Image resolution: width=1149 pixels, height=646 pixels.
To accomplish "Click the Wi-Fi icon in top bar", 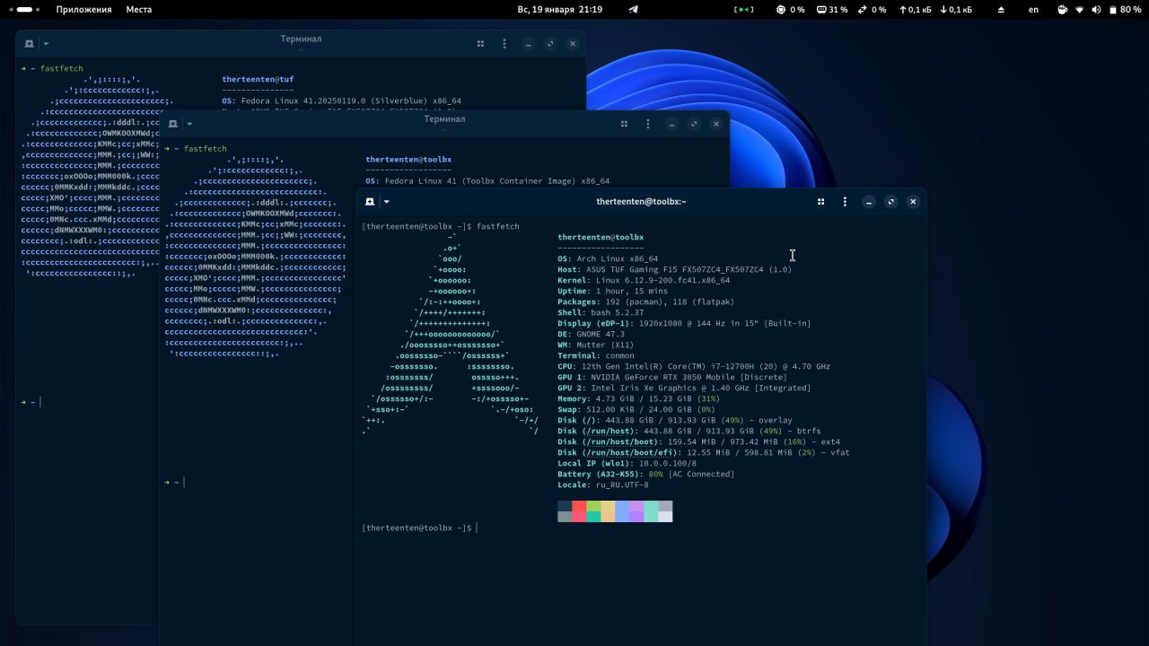I will tap(1080, 9).
